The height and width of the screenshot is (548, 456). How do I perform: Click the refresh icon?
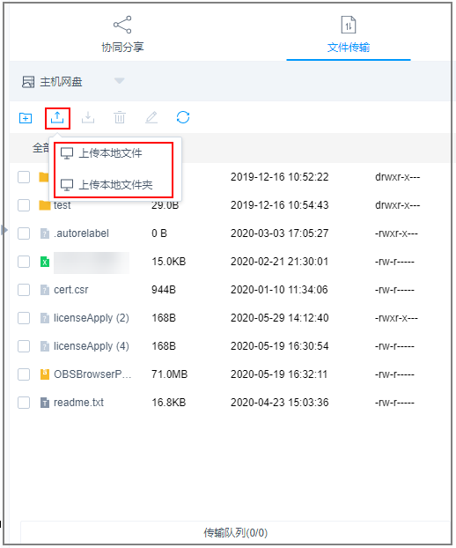[x=183, y=117]
